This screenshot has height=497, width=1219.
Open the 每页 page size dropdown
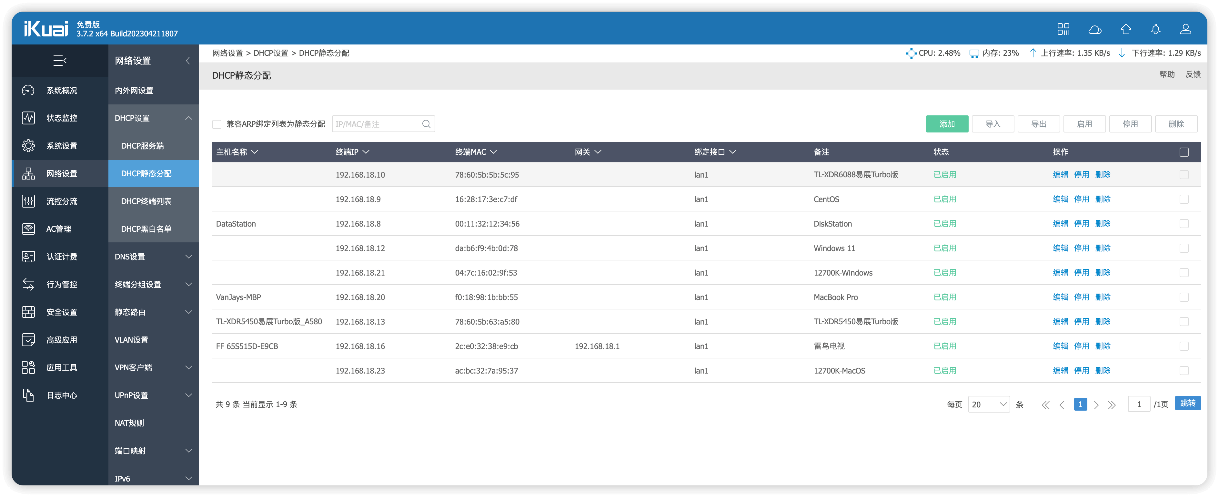click(x=989, y=404)
